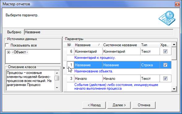Click the < Назад button
Viewport: 182px width, 114px height.
point(94,105)
